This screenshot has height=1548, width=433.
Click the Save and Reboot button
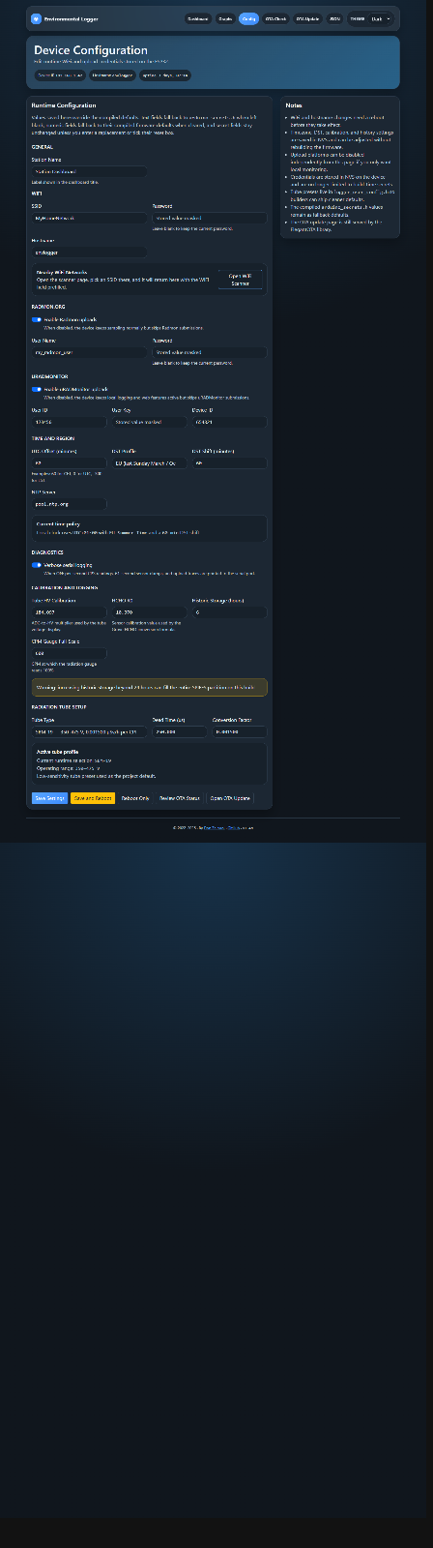click(93, 798)
